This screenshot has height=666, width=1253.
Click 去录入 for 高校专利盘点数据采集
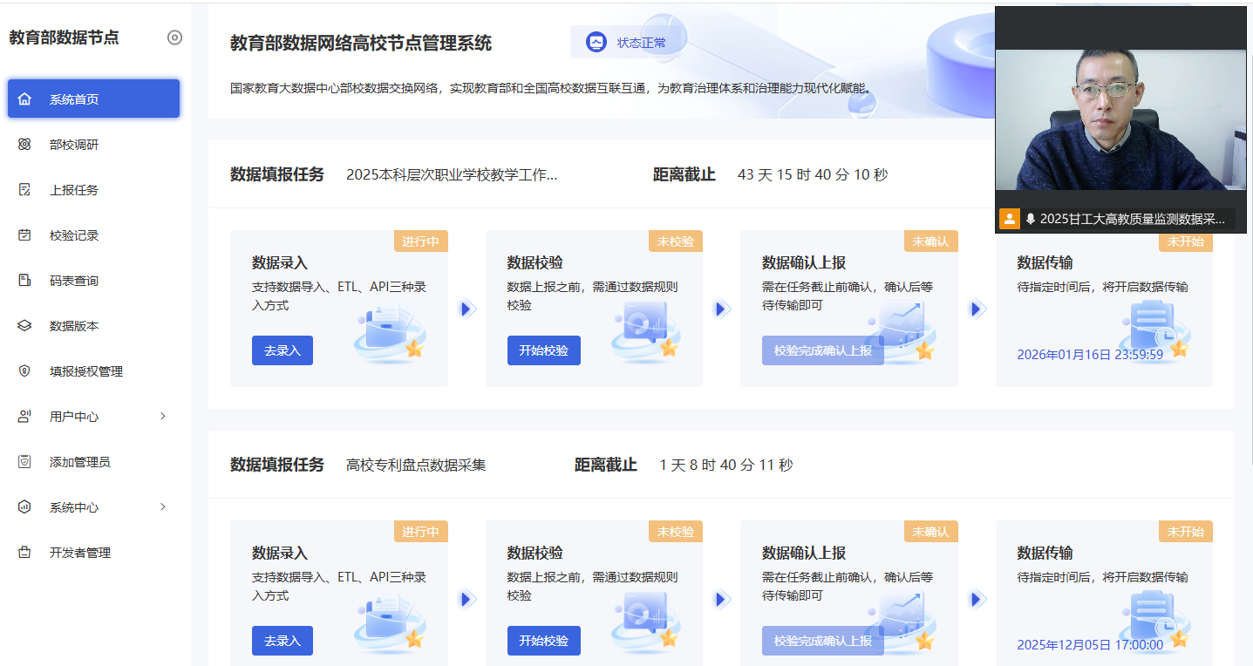tap(282, 641)
